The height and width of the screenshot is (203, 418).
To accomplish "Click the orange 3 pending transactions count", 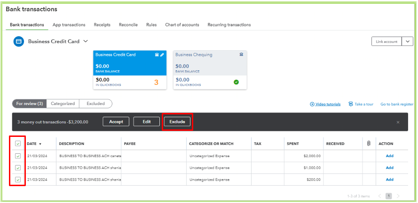I will coord(156,83).
